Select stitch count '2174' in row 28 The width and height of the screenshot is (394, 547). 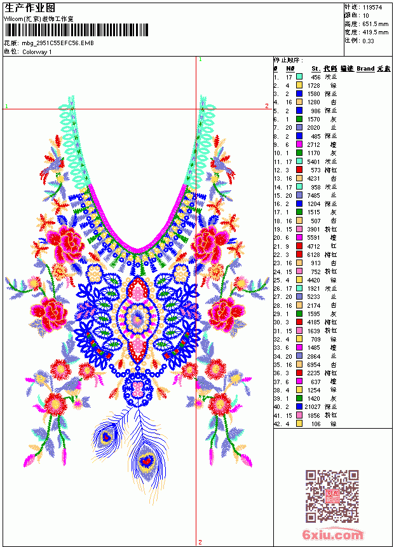tap(314, 305)
